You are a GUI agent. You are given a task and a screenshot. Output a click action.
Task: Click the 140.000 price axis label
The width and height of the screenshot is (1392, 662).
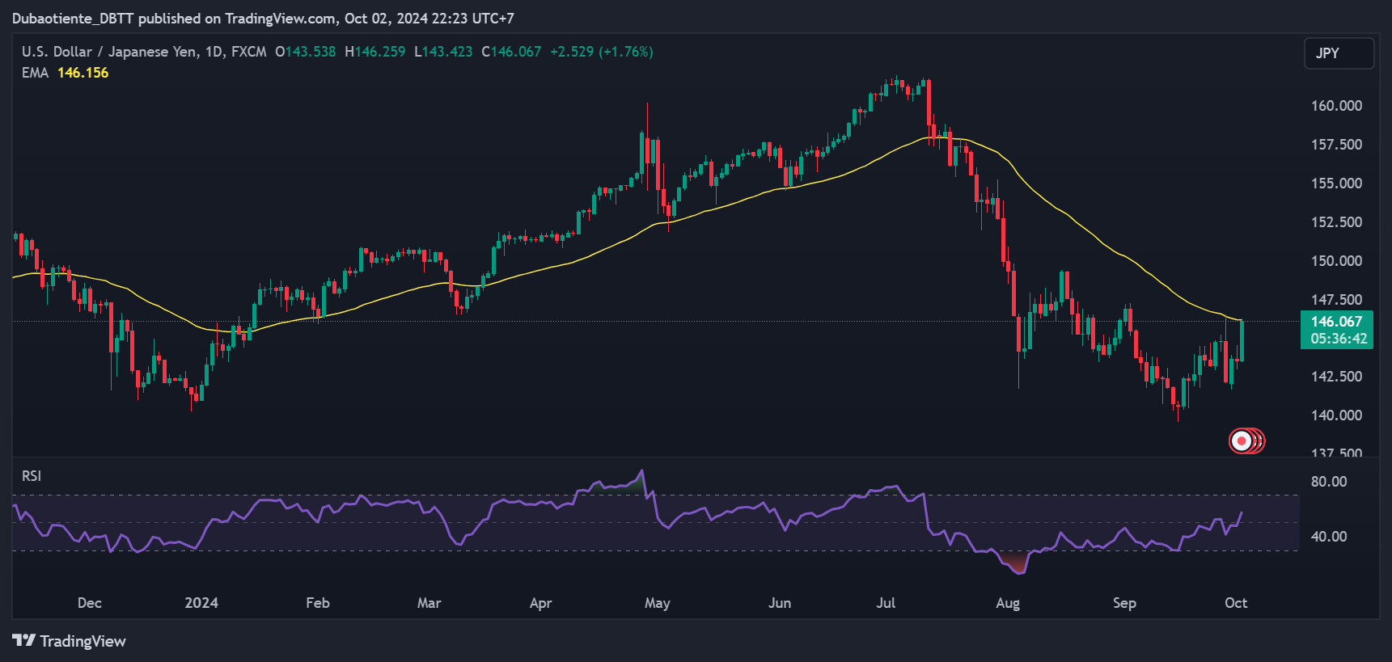[x=1336, y=415]
